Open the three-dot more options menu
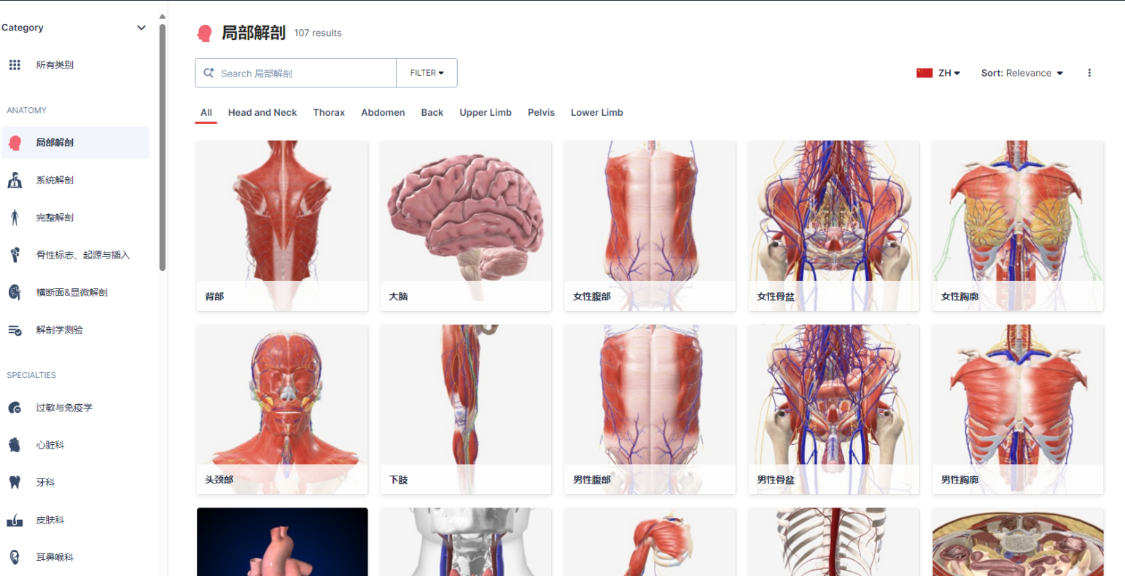 1089,73
